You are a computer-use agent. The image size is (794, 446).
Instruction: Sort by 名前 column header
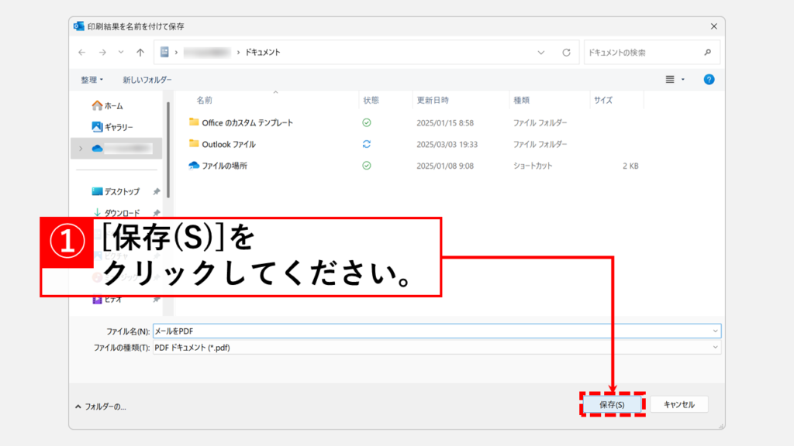click(x=205, y=100)
